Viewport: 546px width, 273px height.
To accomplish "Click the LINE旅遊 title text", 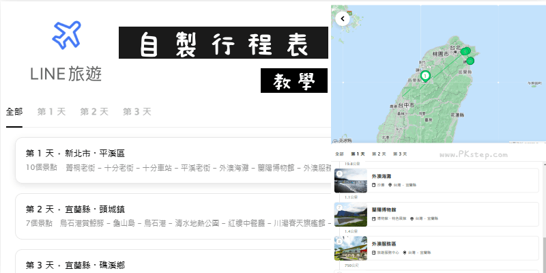I will pos(66,74).
